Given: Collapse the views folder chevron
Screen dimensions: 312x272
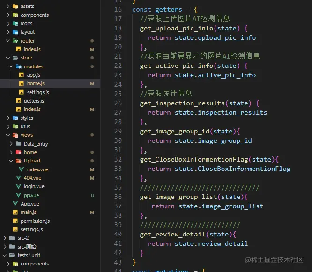Looking at the screenshot, I should (x=8, y=135).
